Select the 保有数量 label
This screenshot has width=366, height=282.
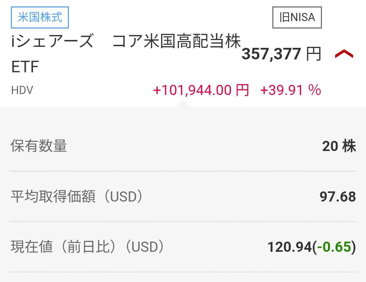click(x=39, y=146)
